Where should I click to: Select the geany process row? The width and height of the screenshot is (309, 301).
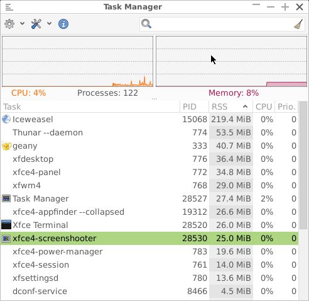(149, 145)
